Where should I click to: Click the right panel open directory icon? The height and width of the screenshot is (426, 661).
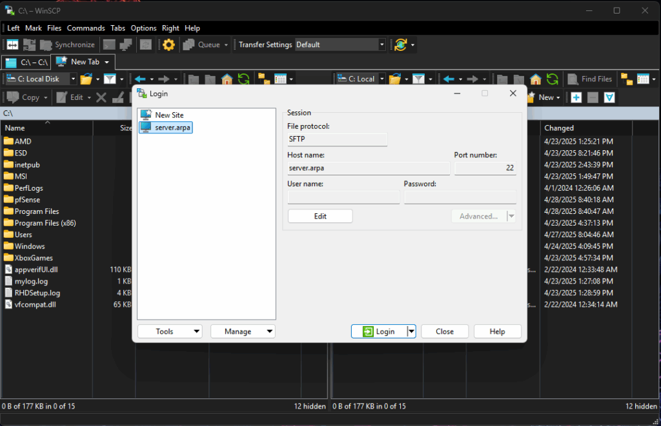395,79
